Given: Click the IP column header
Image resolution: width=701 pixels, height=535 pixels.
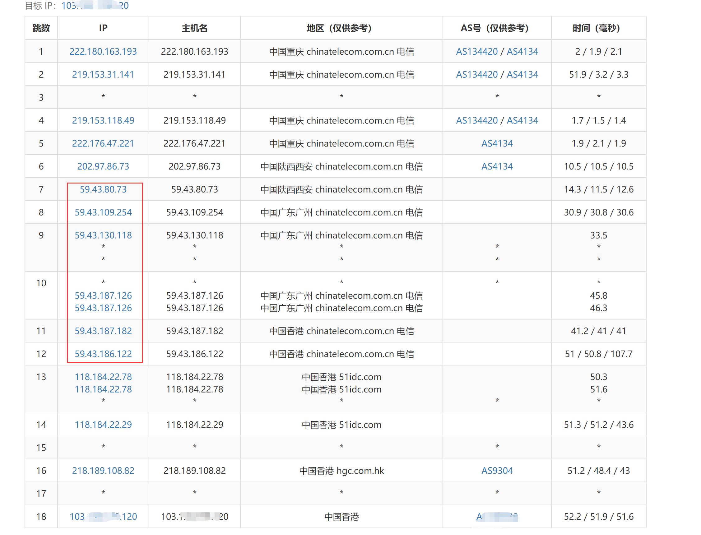Looking at the screenshot, I should click(103, 28).
